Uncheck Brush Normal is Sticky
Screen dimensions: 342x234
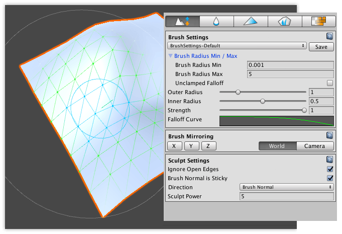330,178
